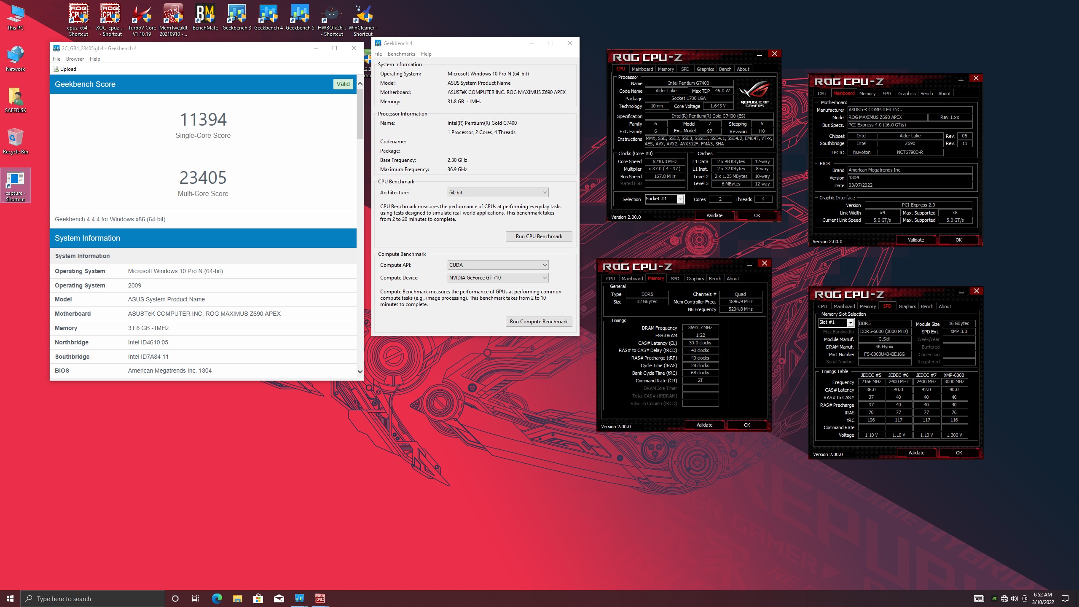Image resolution: width=1079 pixels, height=607 pixels.
Task: Open notification center in taskbar
Action: [x=1065, y=599]
